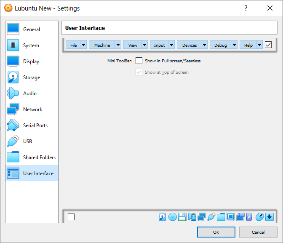The height and width of the screenshot is (243, 283).
Task: Expand the Debug menu dropdown arrow
Action: click(234, 45)
